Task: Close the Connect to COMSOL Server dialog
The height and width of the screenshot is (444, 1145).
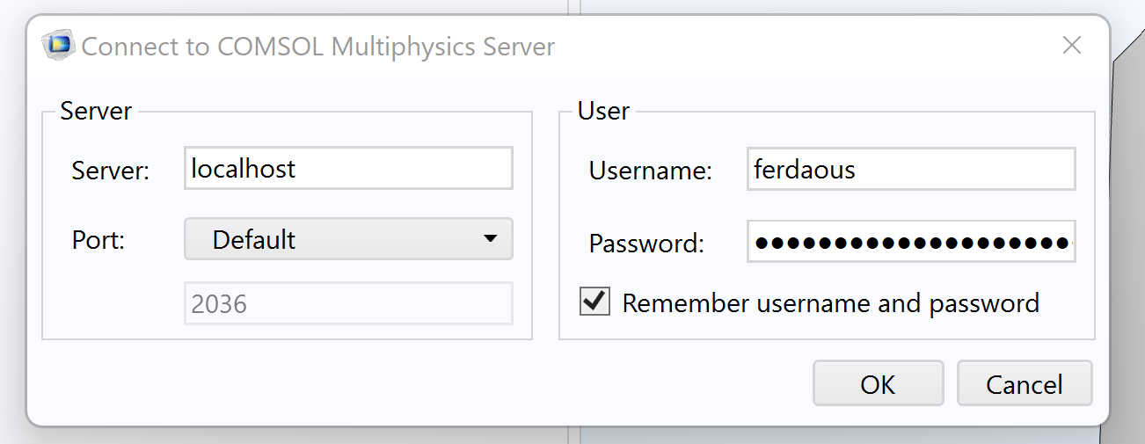Action: (x=1071, y=46)
